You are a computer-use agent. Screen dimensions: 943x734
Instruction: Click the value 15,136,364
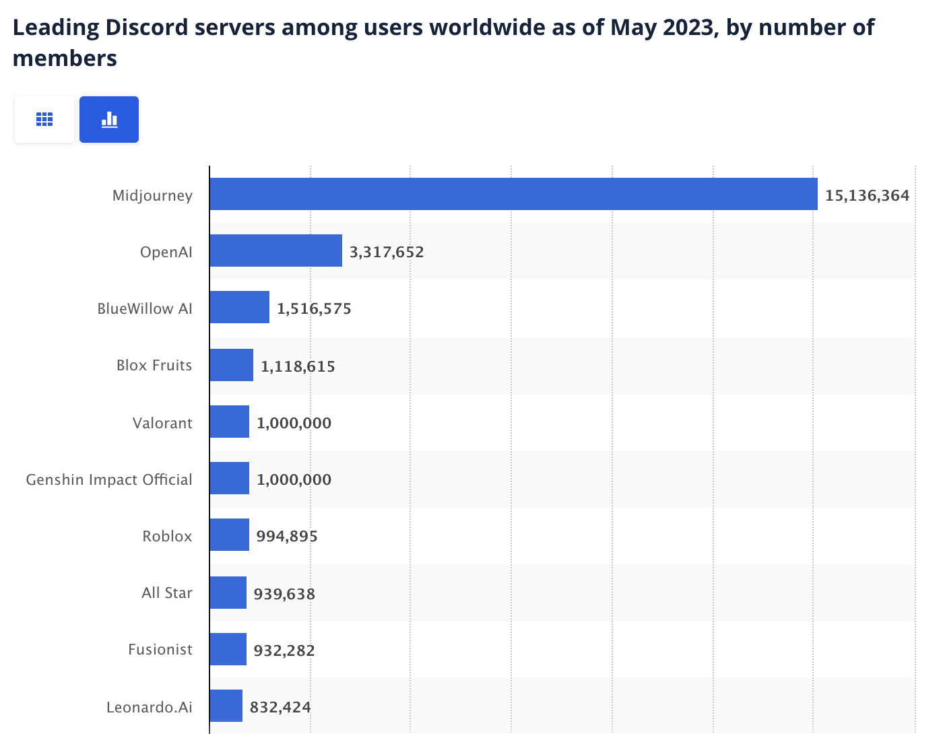[x=868, y=195]
